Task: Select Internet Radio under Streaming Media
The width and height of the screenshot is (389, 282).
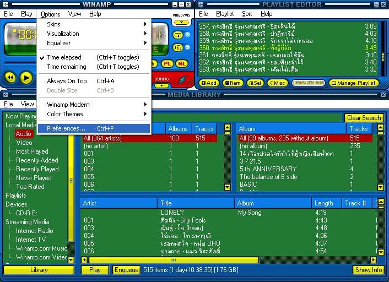Action: (x=34, y=231)
